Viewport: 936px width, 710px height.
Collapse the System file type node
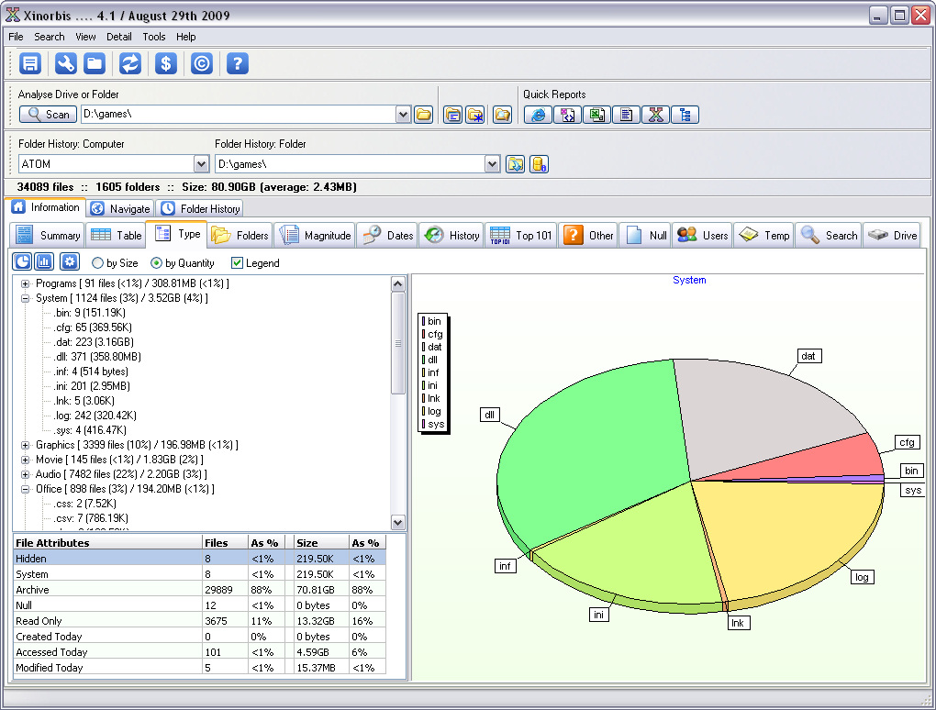[x=26, y=298]
